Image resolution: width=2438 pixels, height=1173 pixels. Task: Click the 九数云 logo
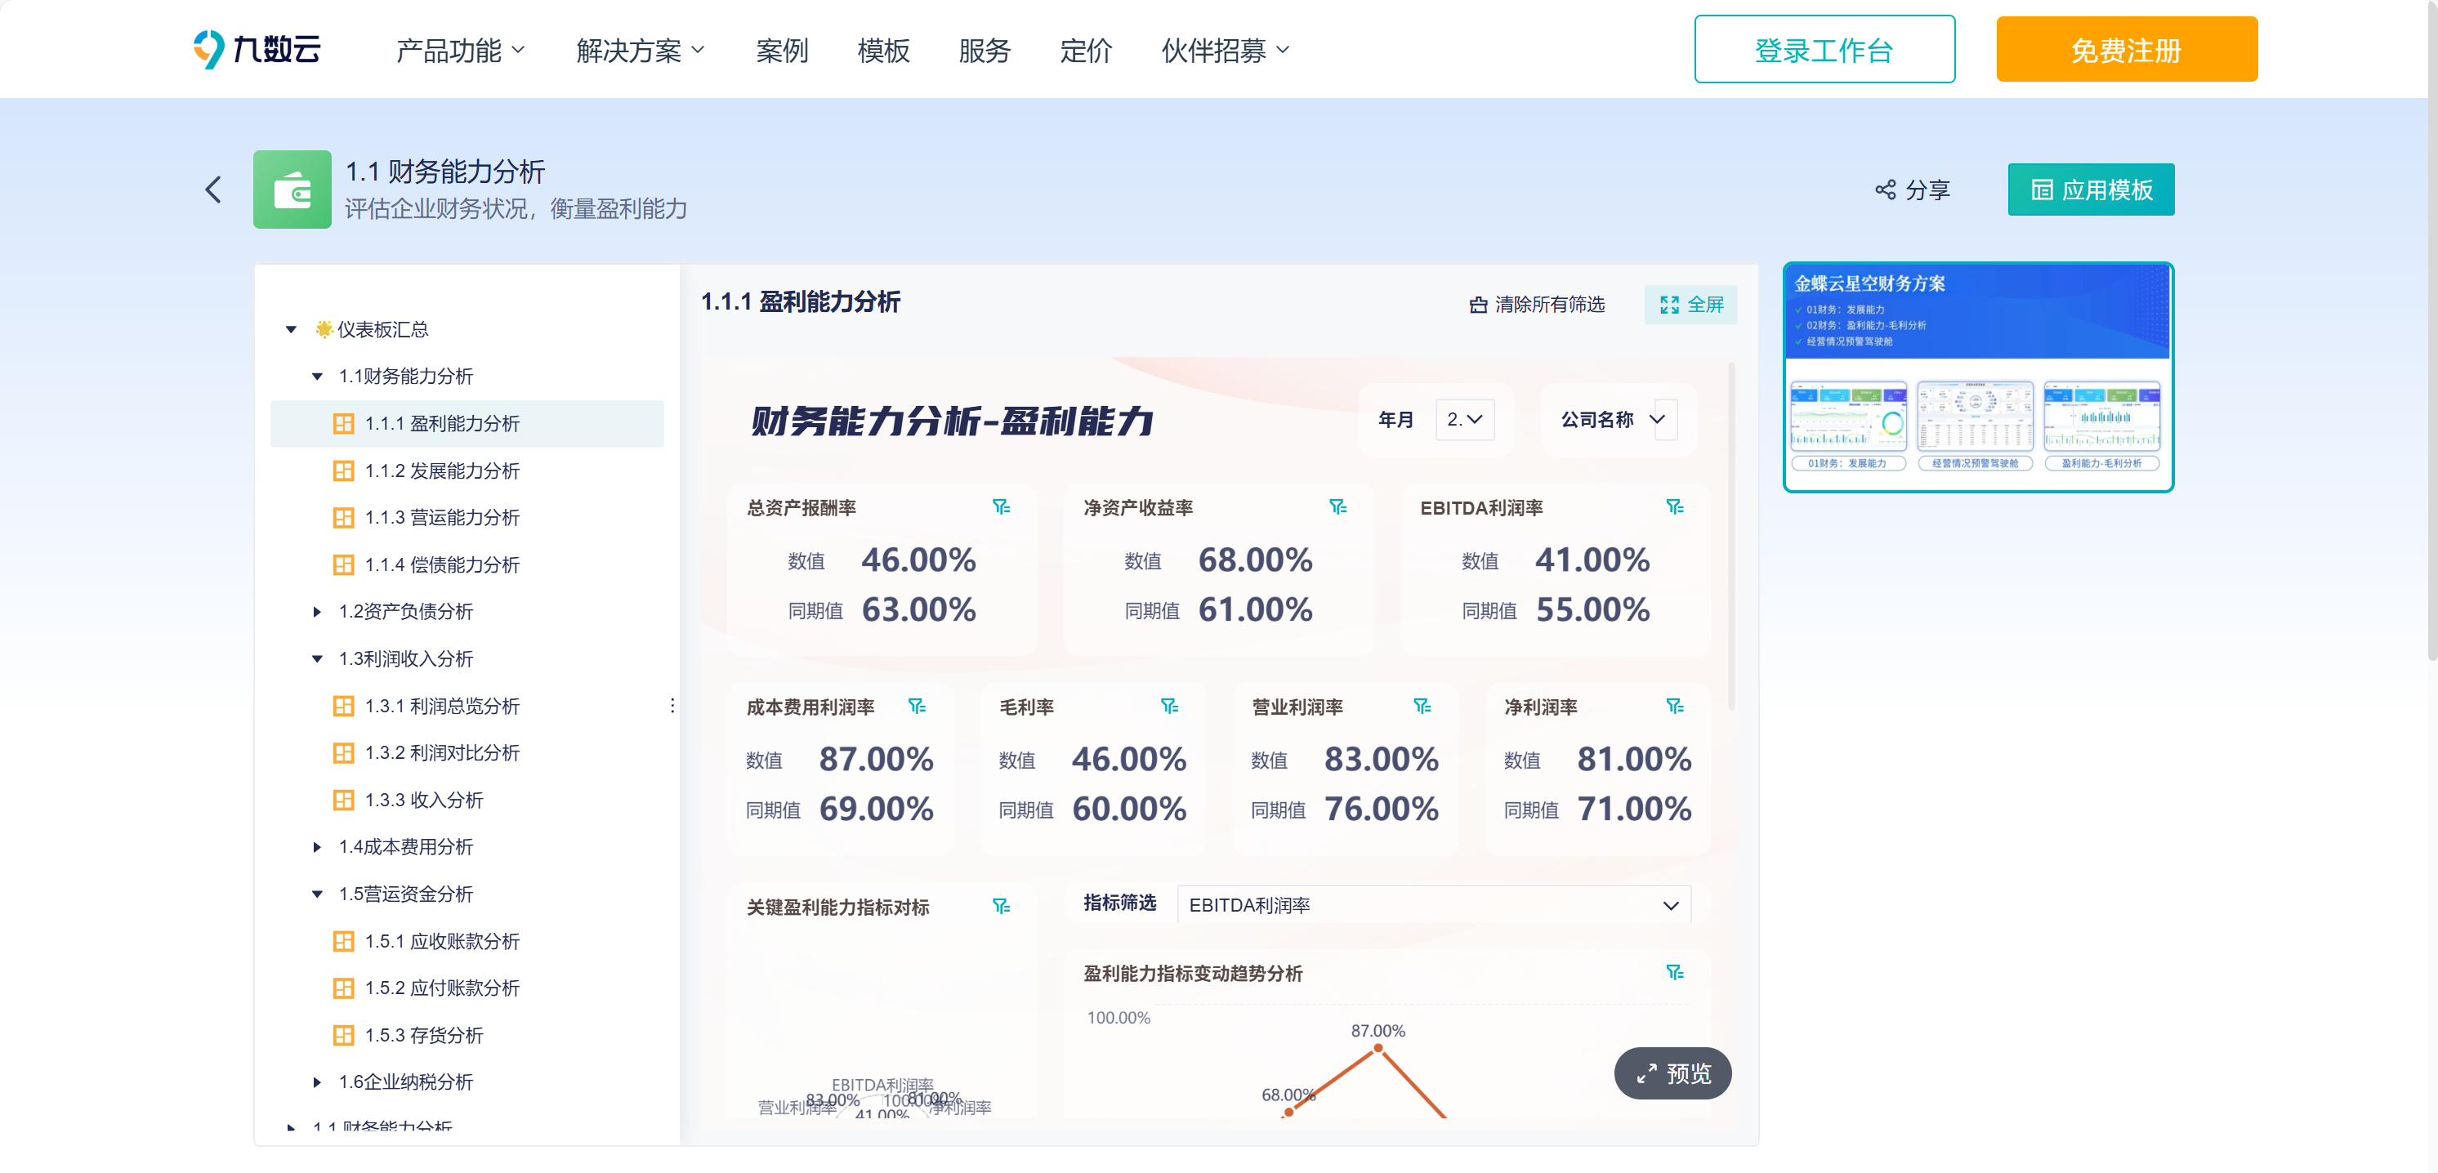[x=256, y=48]
